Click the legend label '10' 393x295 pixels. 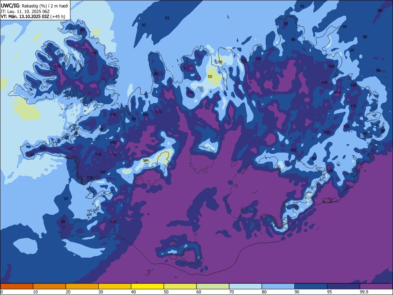click(x=35, y=292)
